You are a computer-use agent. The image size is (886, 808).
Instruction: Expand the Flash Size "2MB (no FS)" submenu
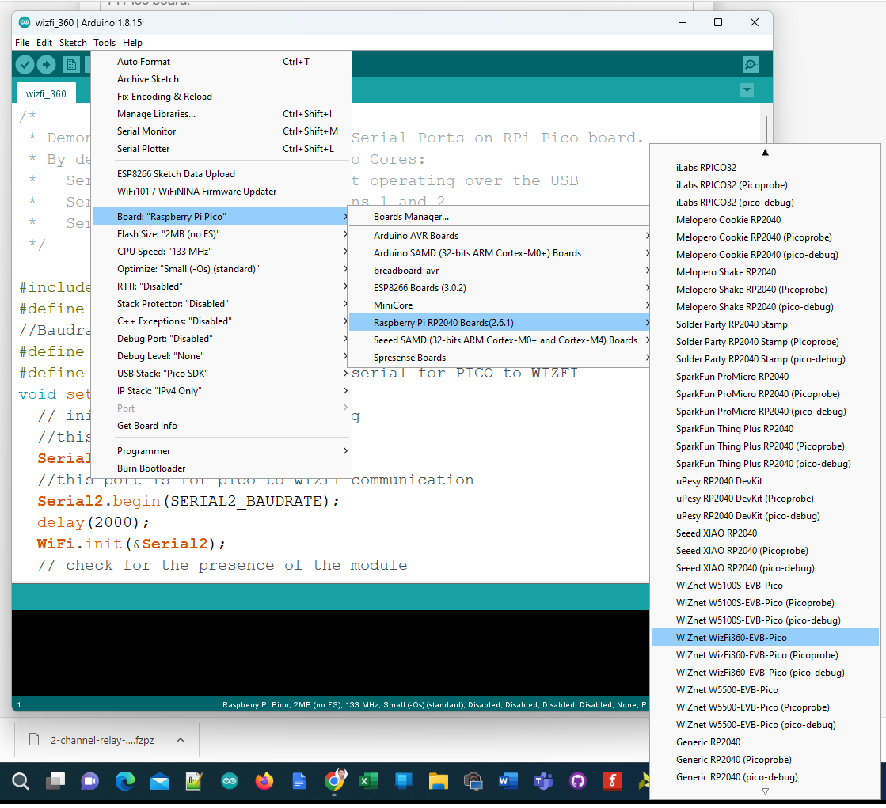[x=168, y=234]
